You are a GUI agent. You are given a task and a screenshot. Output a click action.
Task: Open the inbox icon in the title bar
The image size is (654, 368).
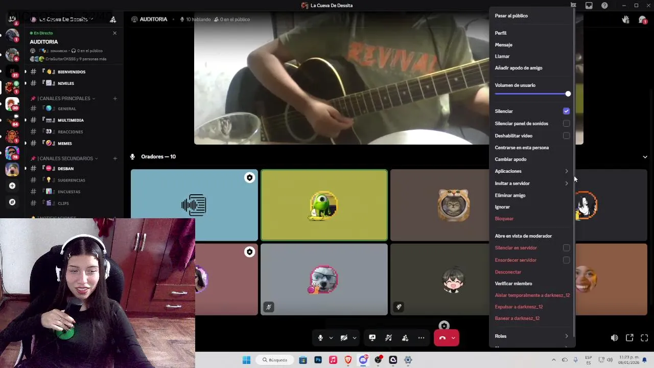[589, 6]
